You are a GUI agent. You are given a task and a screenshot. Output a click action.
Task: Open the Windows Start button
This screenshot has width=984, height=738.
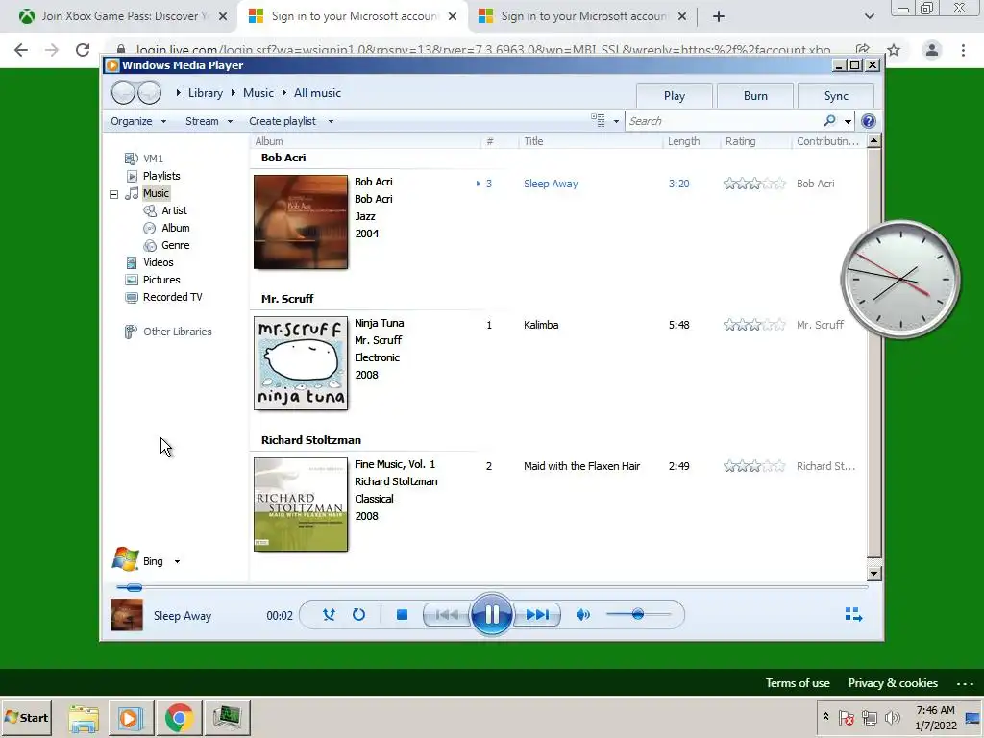coord(26,717)
